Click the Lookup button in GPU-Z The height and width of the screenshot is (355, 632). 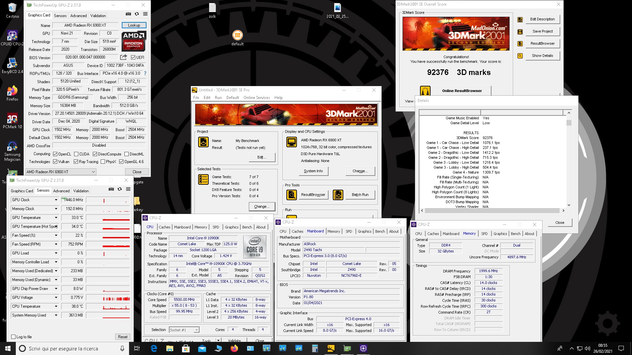[x=134, y=25]
